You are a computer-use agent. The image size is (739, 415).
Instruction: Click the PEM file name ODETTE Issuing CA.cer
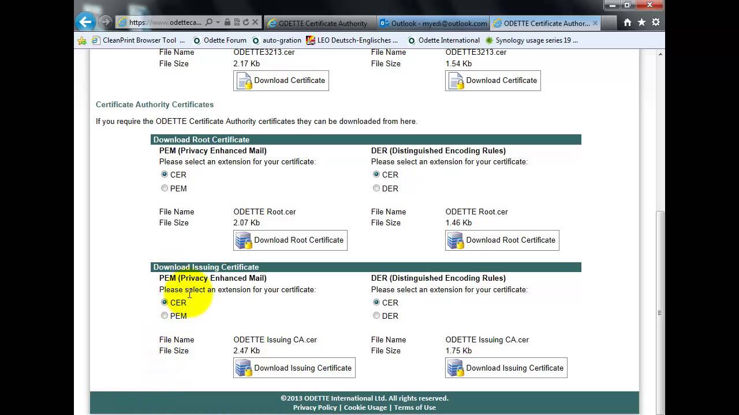(x=275, y=339)
